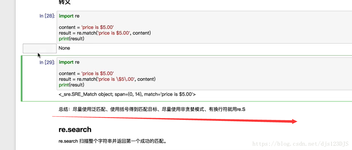Click content assignment line in cell 29
Screen dimensions: 352x150
click(87, 73)
